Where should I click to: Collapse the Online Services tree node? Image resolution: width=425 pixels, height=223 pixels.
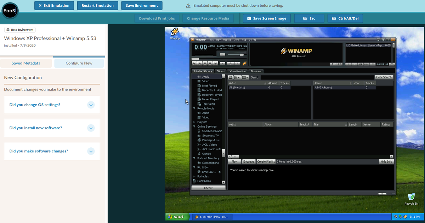point(194,127)
